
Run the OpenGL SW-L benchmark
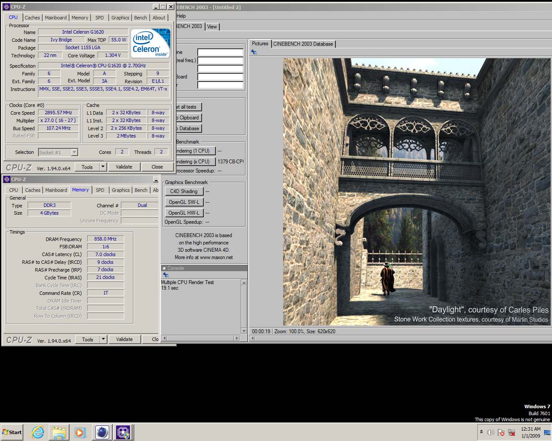pos(184,202)
